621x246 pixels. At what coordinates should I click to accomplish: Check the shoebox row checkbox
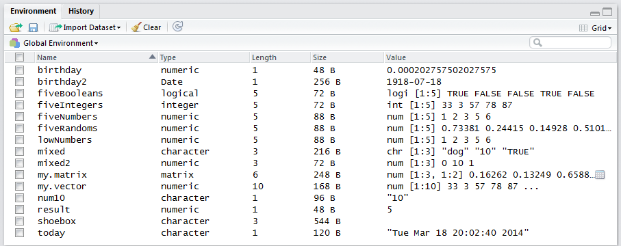tap(19, 221)
